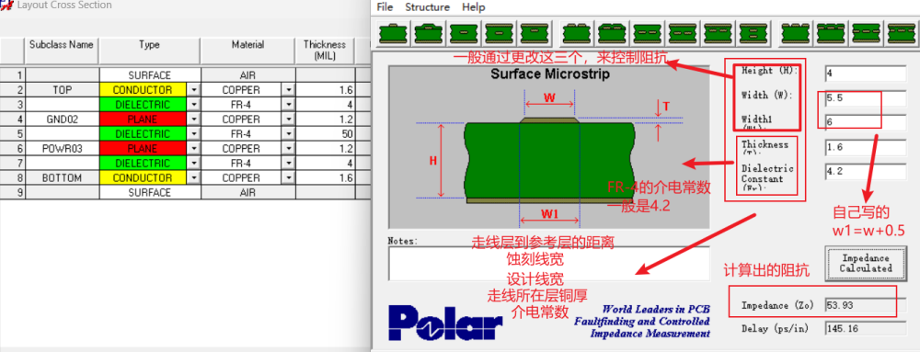Select the TOP subclass name cell
The height and width of the screenshot is (352, 920).
[63, 90]
